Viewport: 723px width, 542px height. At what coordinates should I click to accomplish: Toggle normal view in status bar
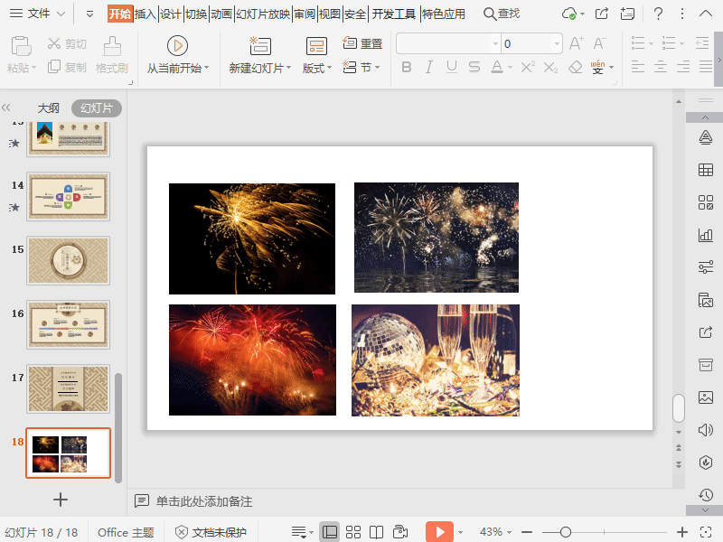[x=330, y=532]
